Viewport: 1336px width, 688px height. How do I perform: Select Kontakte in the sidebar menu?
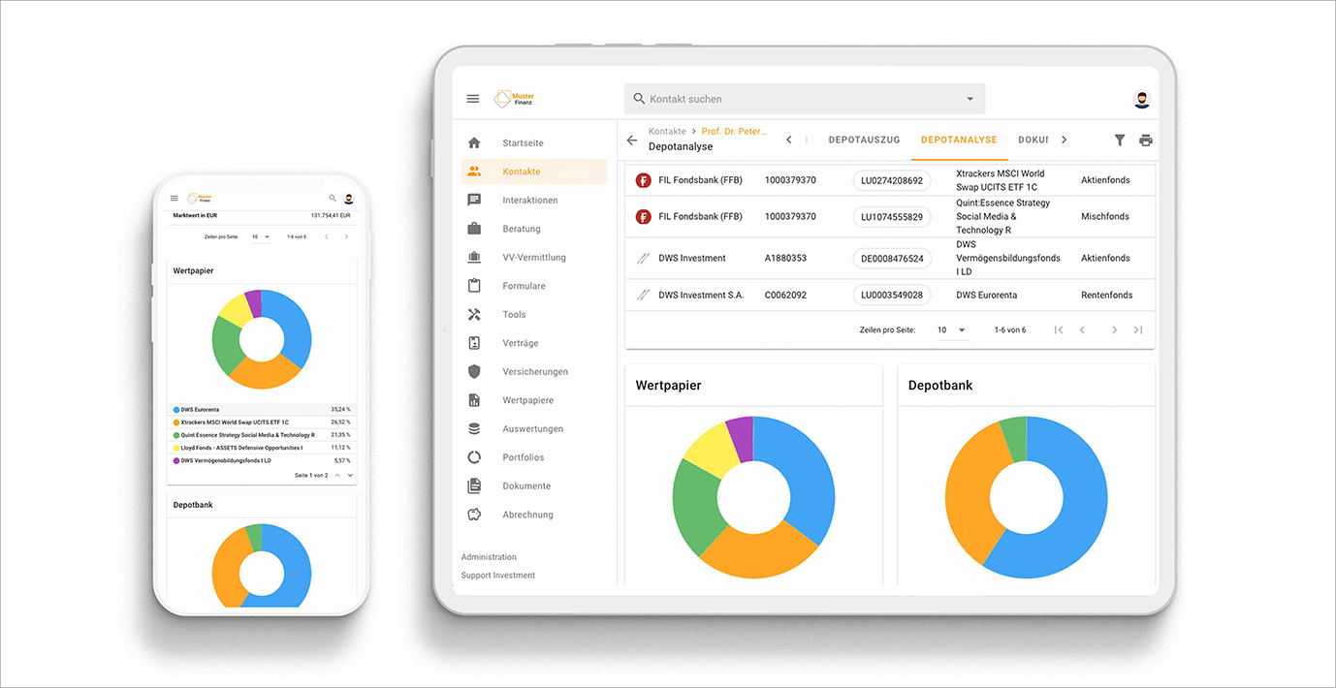click(521, 171)
